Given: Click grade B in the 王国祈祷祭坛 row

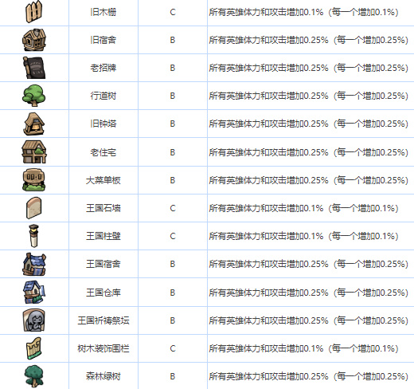Looking at the screenshot, I should [173, 320].
